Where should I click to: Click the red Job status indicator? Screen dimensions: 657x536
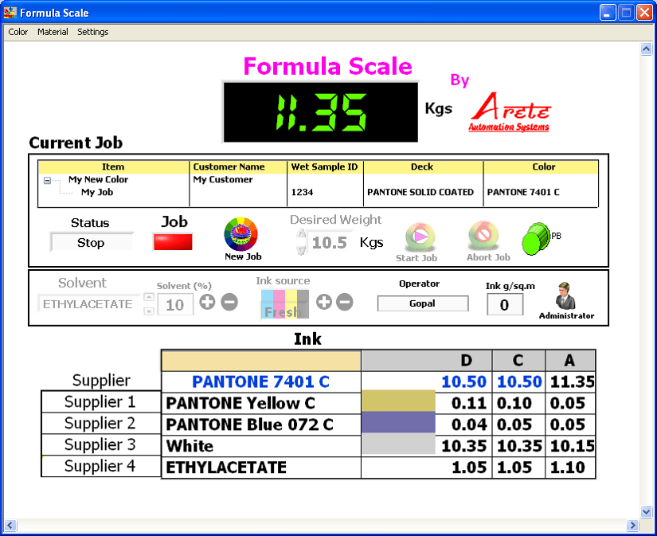173,242
